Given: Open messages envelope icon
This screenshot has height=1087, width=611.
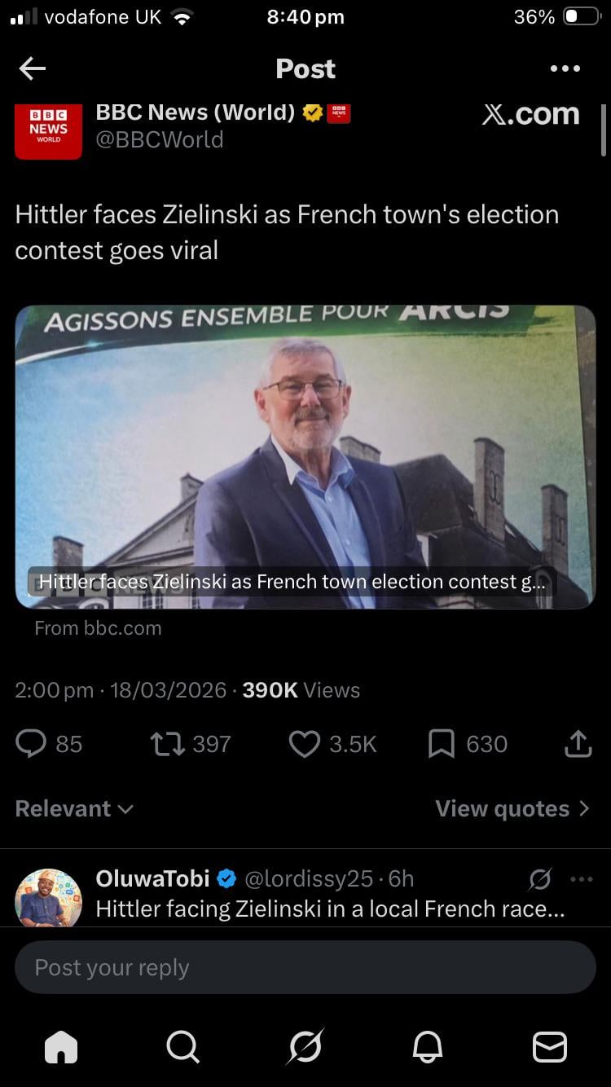Looking at the screenshot, I should pyautogui.click(x=550, y=1046).
